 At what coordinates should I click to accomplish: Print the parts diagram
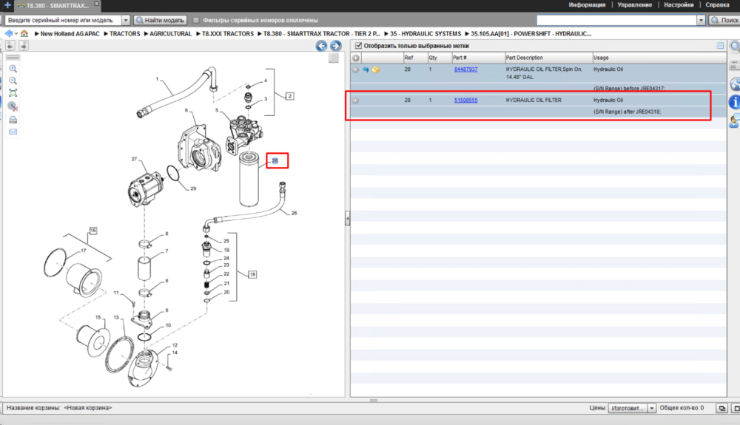13,120
